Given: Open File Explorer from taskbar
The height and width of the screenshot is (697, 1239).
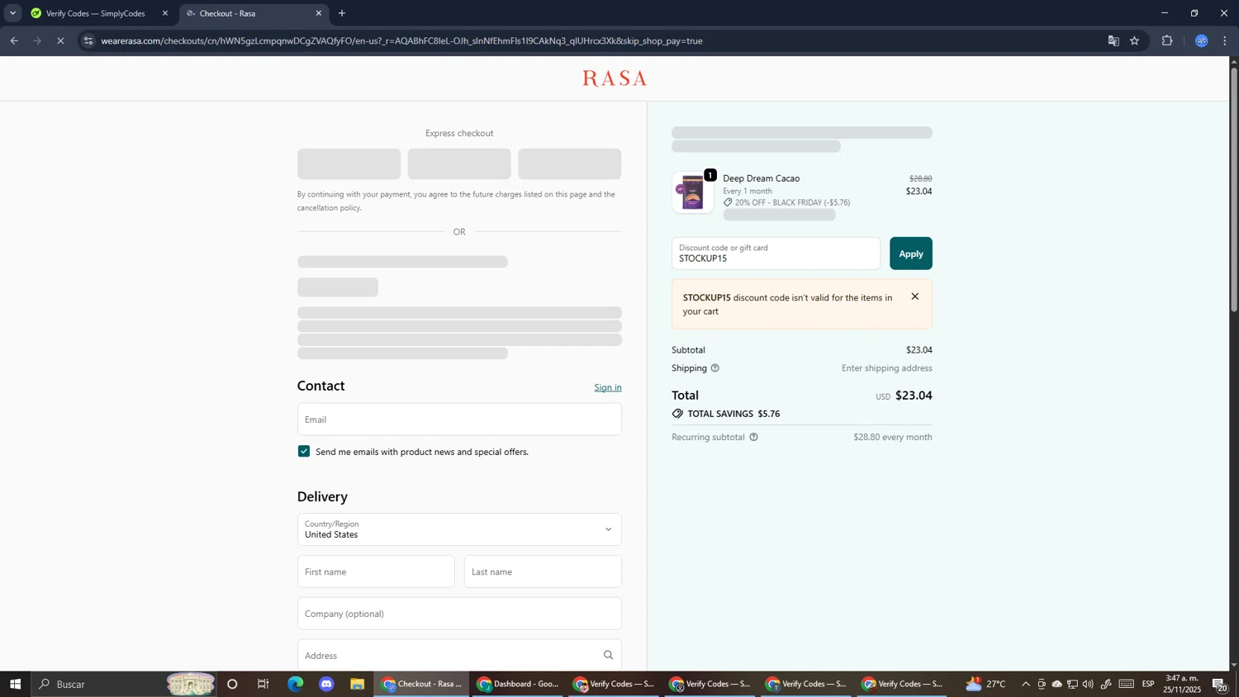Looking at the screenshot, I should tap(358, 684).
